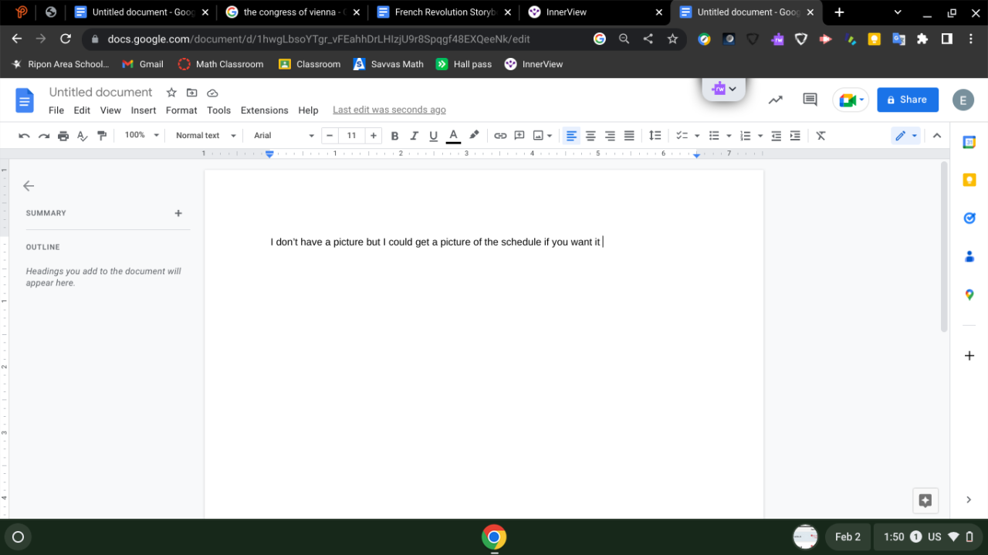
Task: Open the highlight color picker
Action: tap(474, 136)
